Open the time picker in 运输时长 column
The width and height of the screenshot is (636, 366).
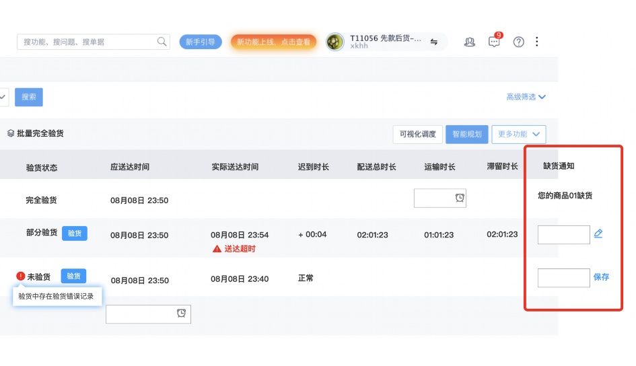pyautogui.click(x=460, y=198)
